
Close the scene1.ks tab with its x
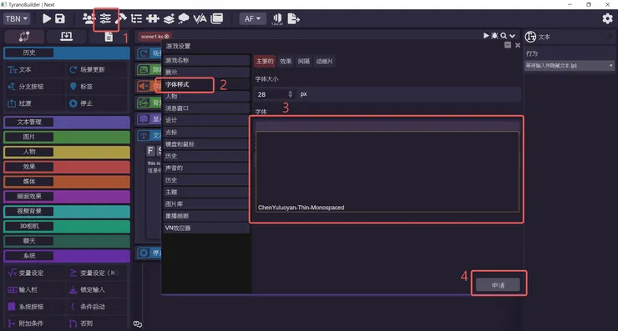167,36
